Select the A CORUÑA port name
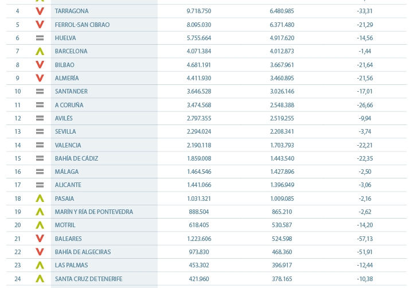 pyautogui.click(x=69, y=105)
